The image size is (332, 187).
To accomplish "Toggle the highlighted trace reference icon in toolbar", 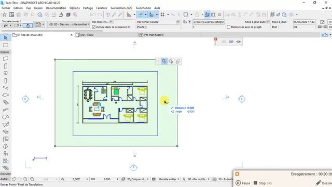I will 208,15.
